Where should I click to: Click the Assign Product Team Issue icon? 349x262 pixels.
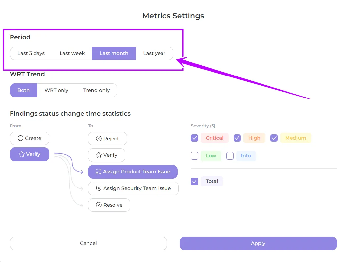pyautogui.click(x=98, y=172)
